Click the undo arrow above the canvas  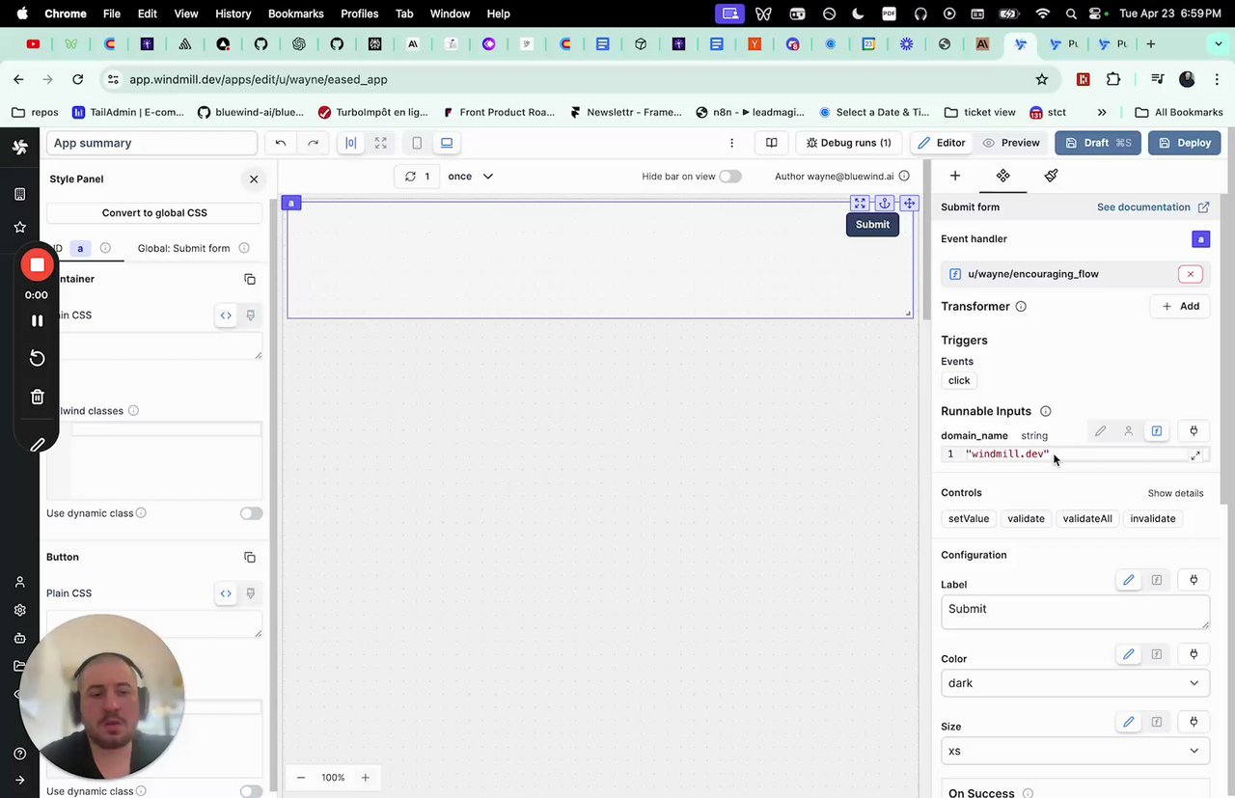[280, 142]
